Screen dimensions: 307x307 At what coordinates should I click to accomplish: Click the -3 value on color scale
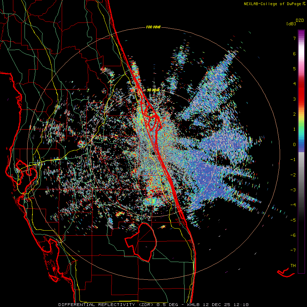(x=293, y=190)
